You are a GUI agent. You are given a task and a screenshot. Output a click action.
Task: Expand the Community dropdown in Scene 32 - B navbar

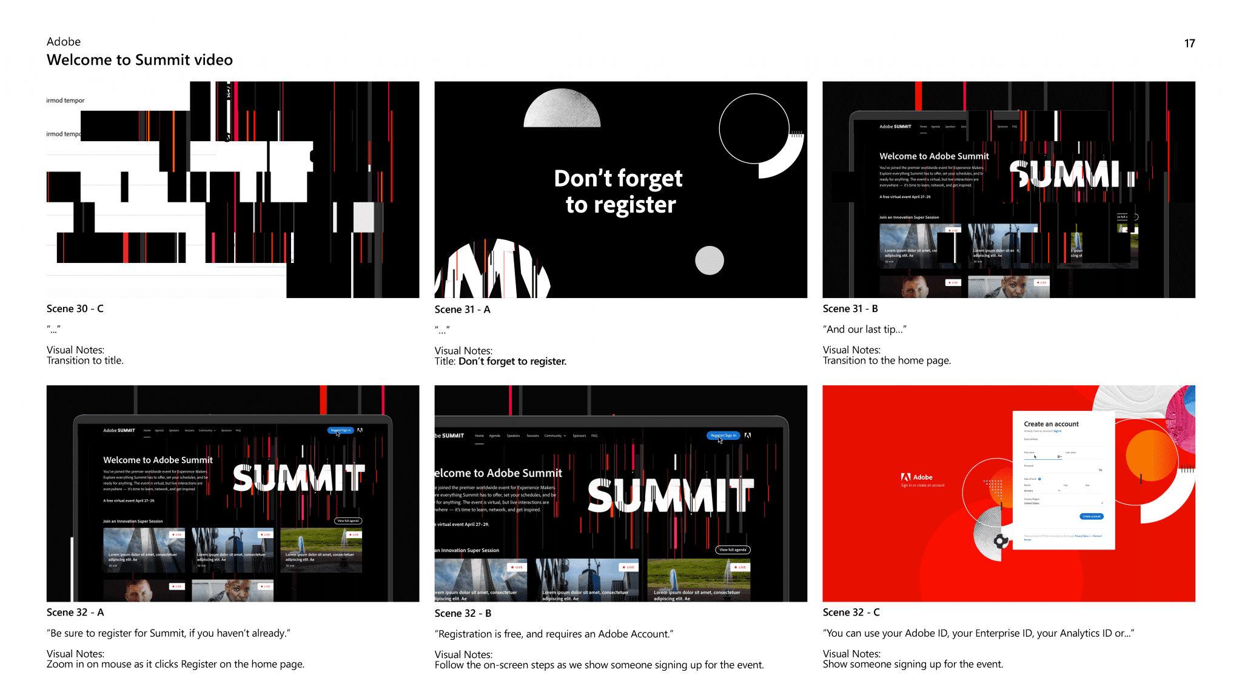pyautogui.click(x=555, y=436)
